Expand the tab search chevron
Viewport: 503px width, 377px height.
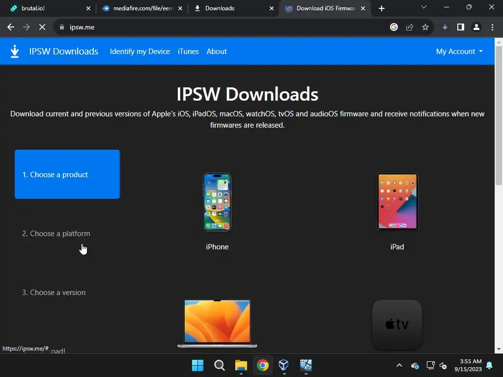click(x=424, y=7)
